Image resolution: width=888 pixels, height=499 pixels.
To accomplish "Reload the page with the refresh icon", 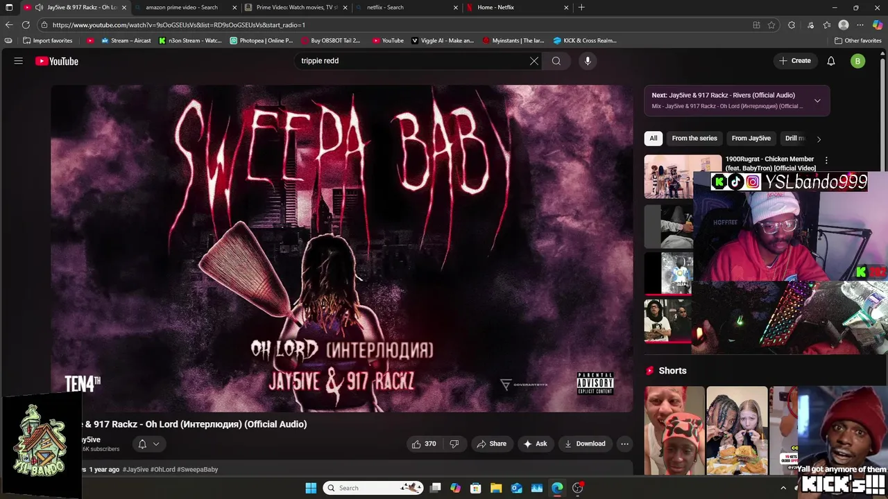I will pos(26,25).
